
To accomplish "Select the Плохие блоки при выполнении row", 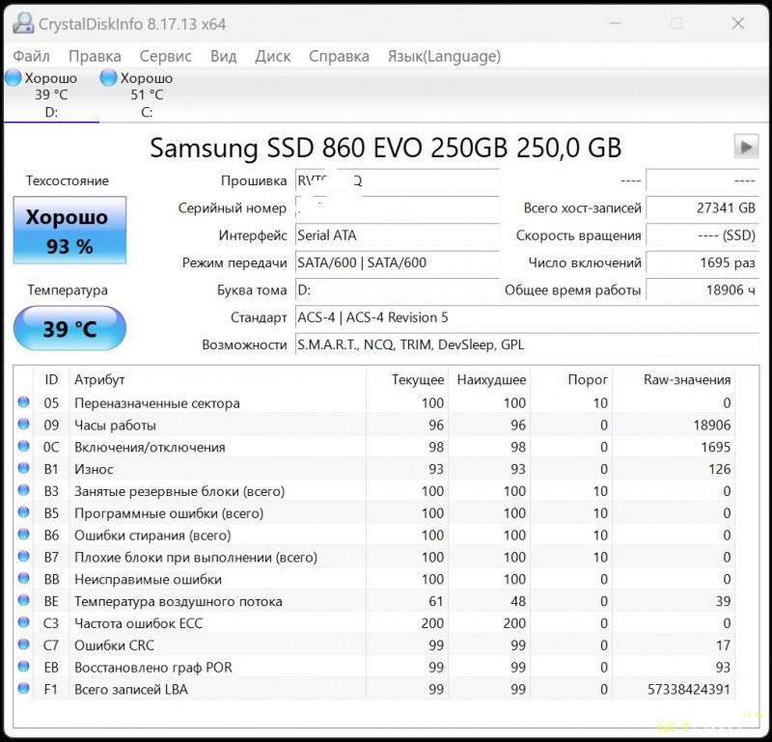I will click(374, 557).
